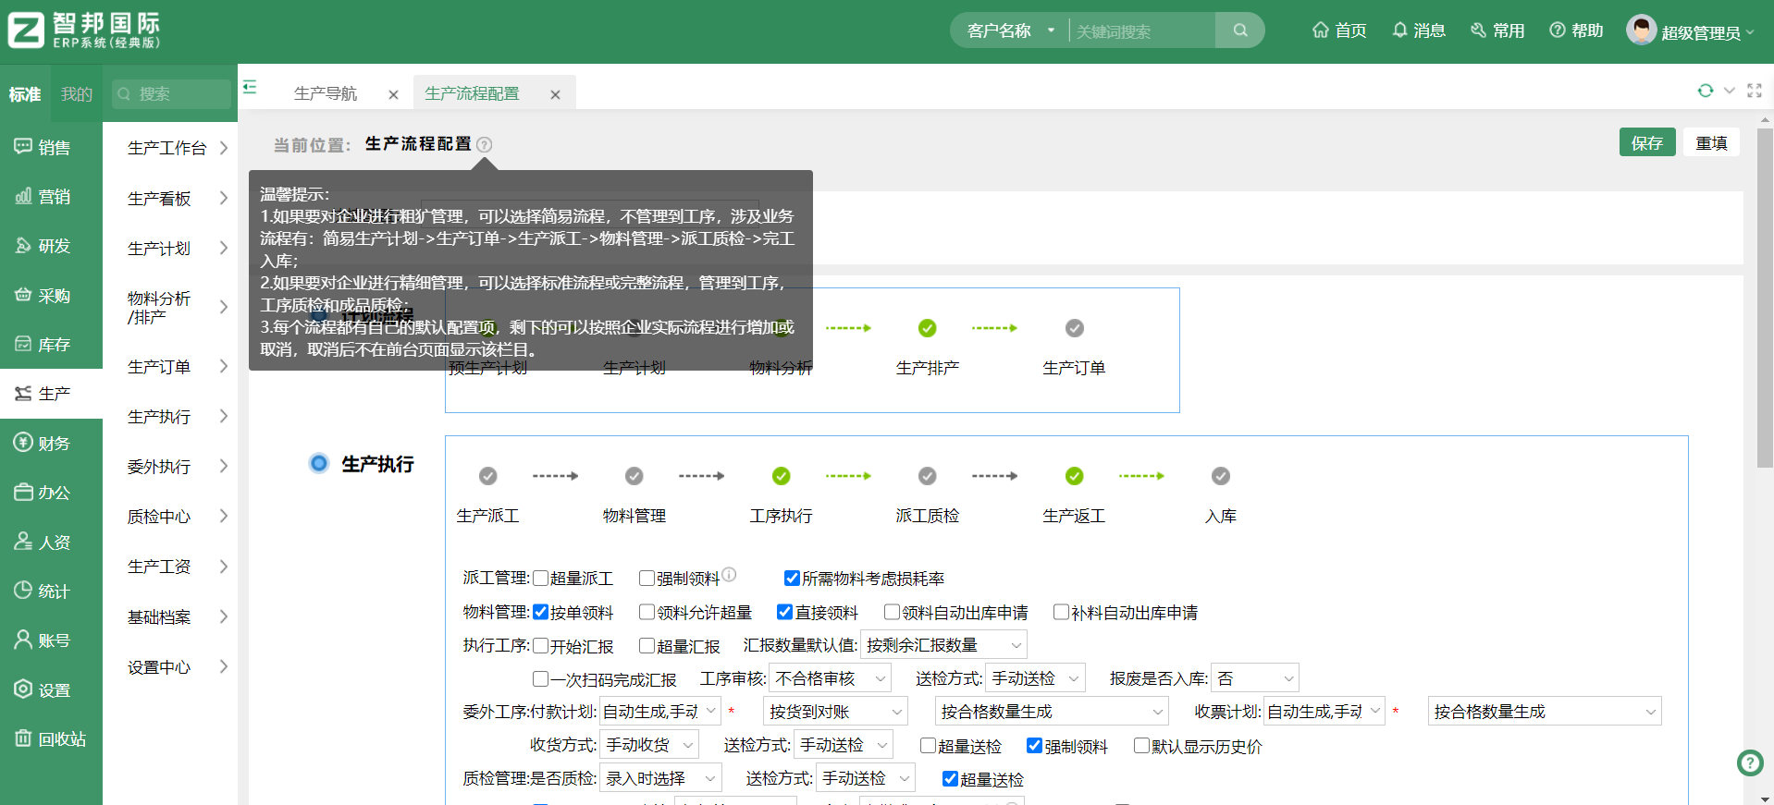Open the 销售 sales module icon
This screenshot has height=805, width=1774.
pyautogui.click(x=23, y=146)
